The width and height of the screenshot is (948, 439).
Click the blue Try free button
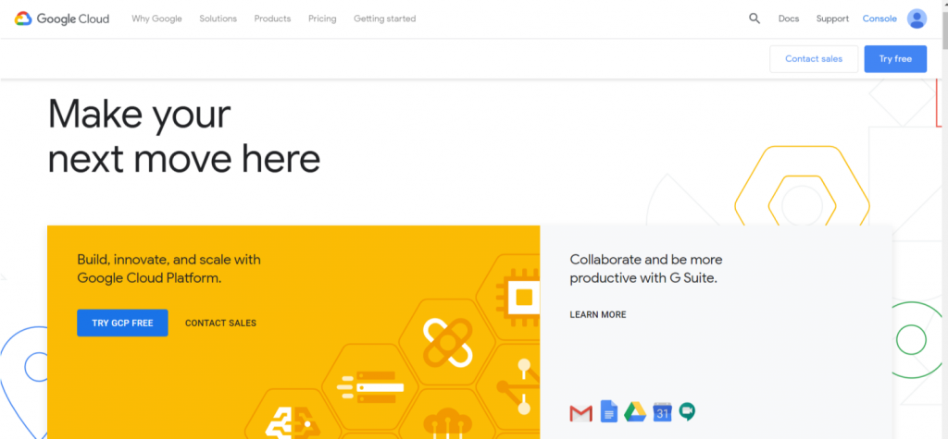click(895, 59)
